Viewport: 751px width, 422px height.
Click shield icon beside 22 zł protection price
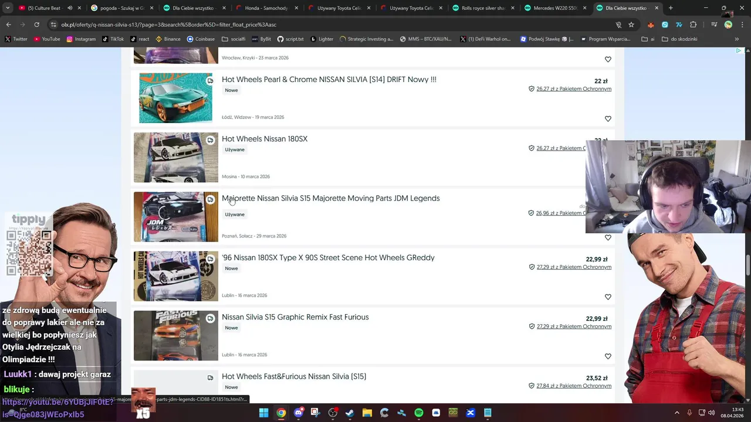[x=532, y=89]
